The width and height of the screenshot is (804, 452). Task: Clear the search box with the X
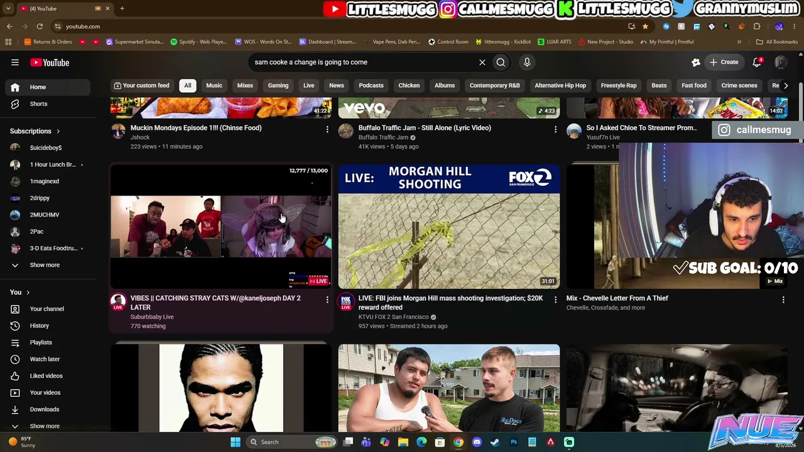[482, 62]
